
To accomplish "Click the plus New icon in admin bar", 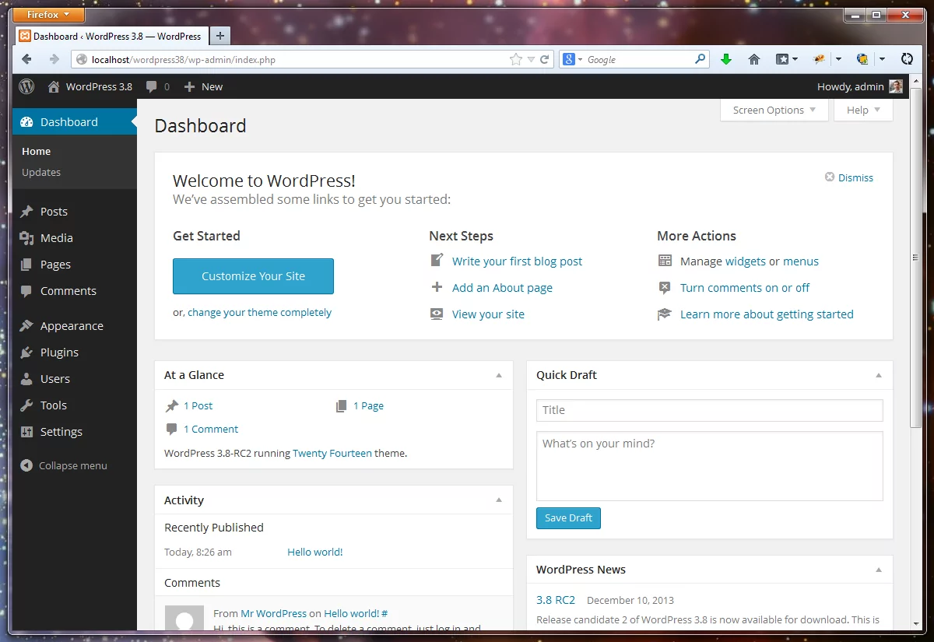I will (x=189, y=87).
